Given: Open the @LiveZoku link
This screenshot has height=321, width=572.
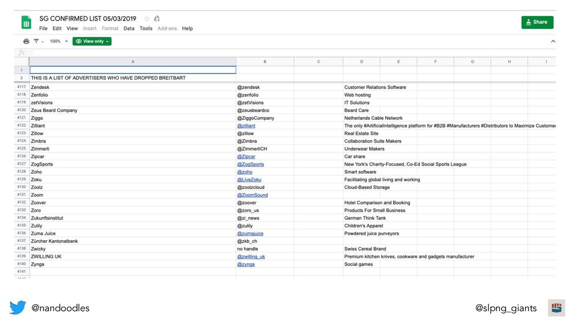Looking at the screenshot, I should coord(249,179).
